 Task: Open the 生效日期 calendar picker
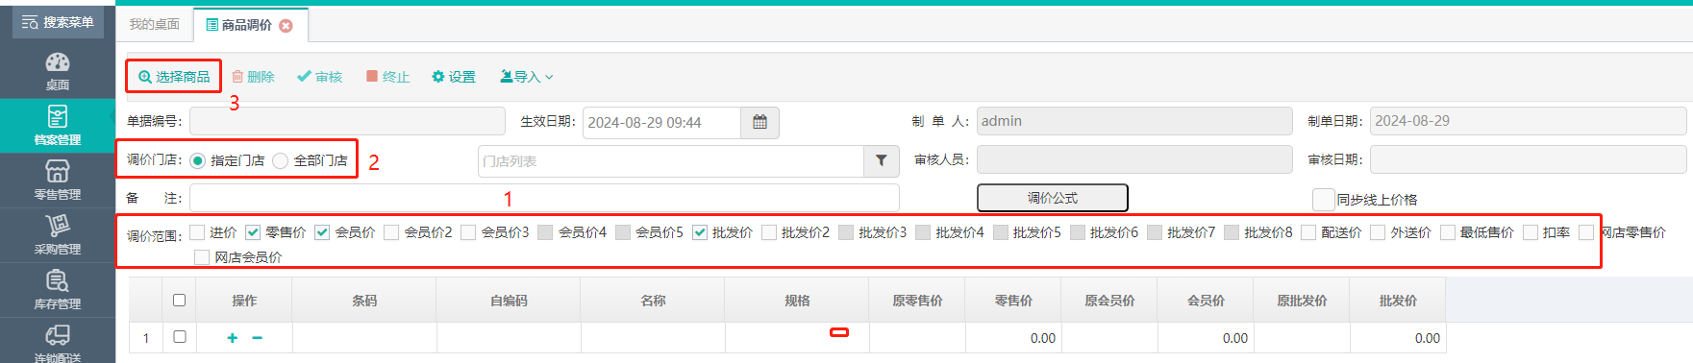click(x=759, y=123)
